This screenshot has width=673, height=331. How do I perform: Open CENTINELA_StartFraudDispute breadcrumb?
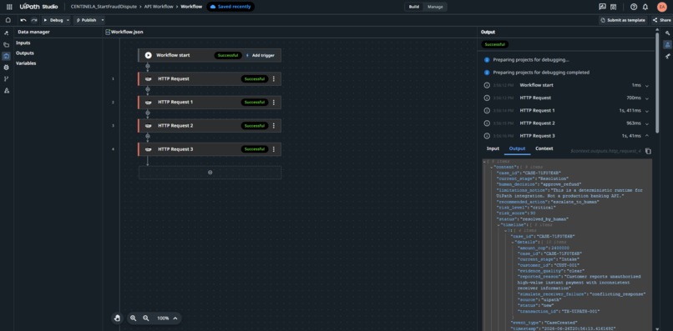point(104,7)
